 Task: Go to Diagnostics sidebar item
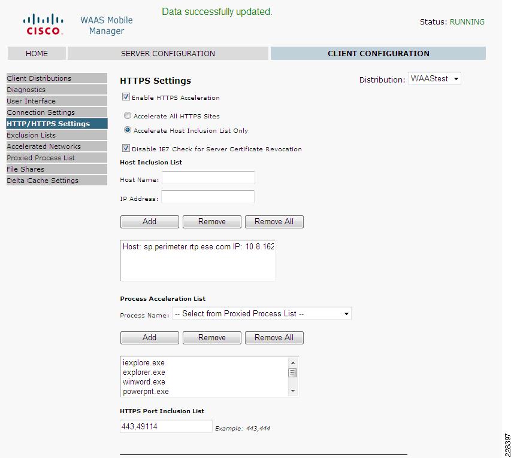pos(57,90)
